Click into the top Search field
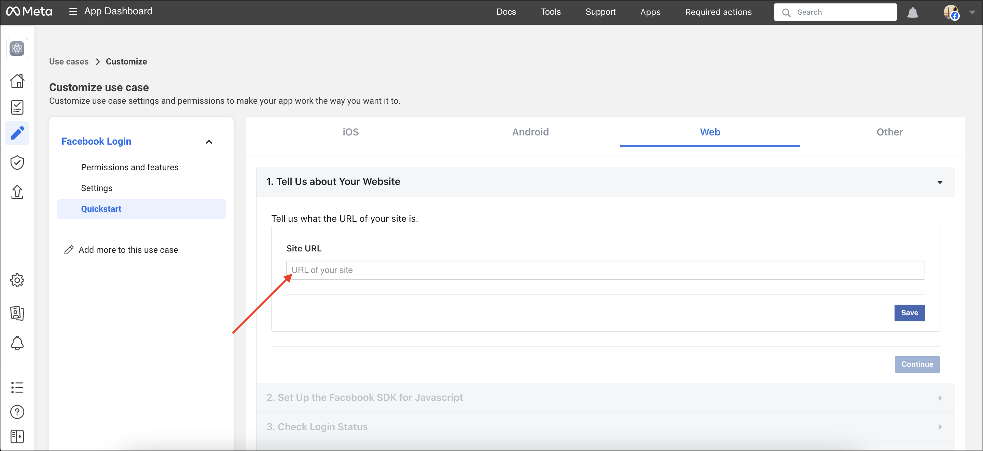 point(835,12)
